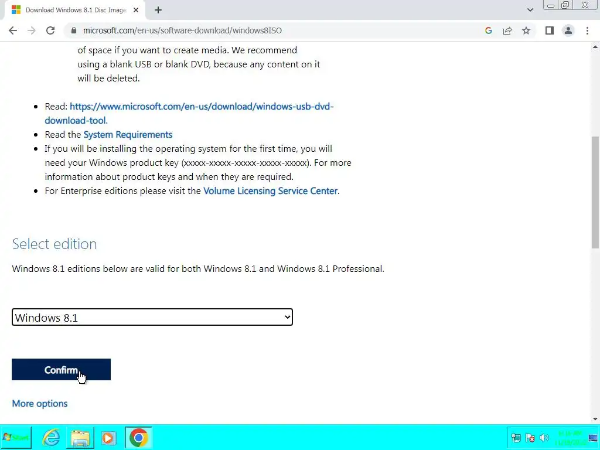Screen dimensions: 600x450
Task: Open tab search chevron
Action: pos(530,10)
